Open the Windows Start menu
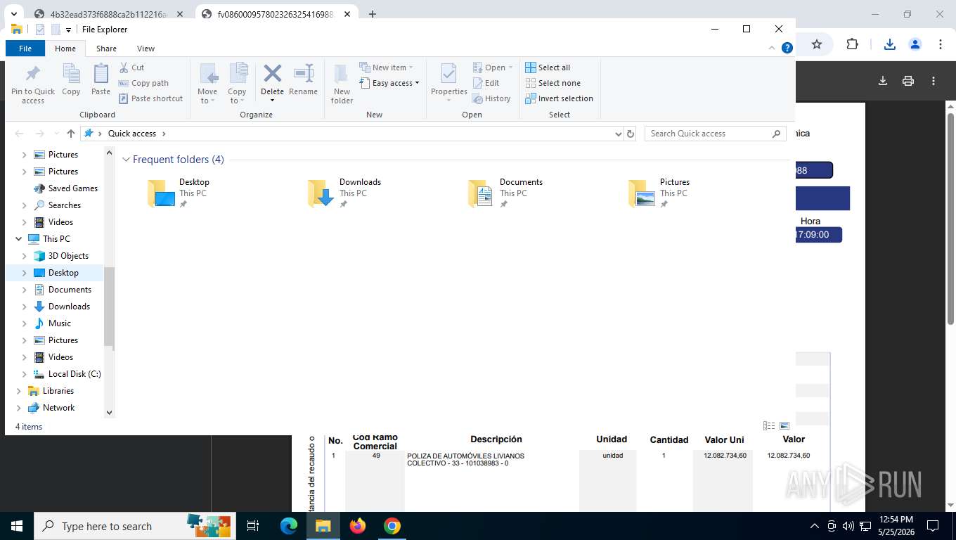The height and width of the screenshot is (540, 956). [x=17, y=526]
